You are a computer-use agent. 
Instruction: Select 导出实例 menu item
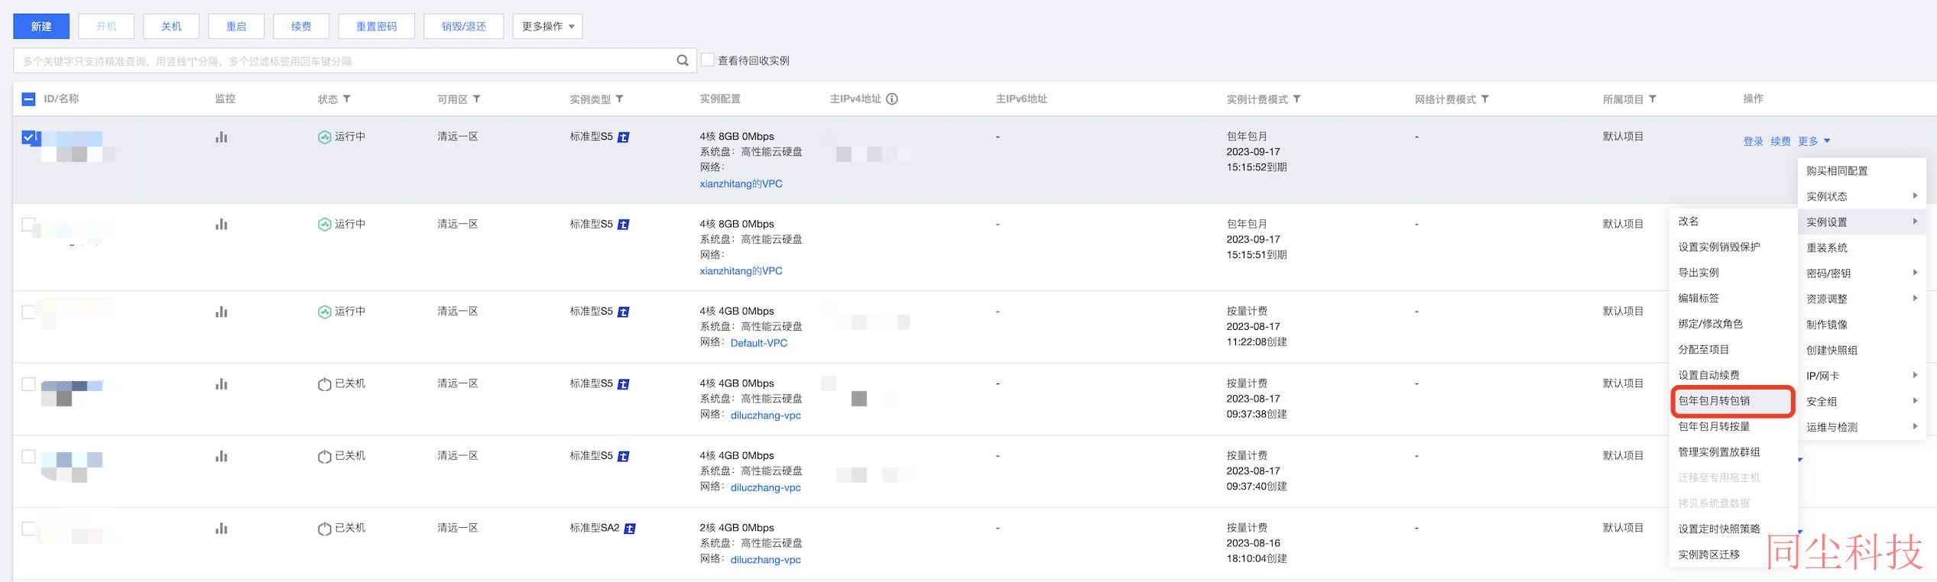[x=1733, y=273]
